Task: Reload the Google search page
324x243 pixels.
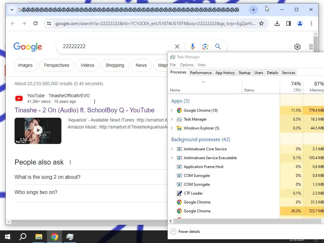Action: click(35, 23)
